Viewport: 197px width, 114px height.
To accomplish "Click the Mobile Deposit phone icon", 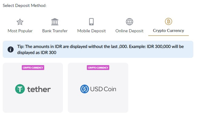I will (91, 22).
